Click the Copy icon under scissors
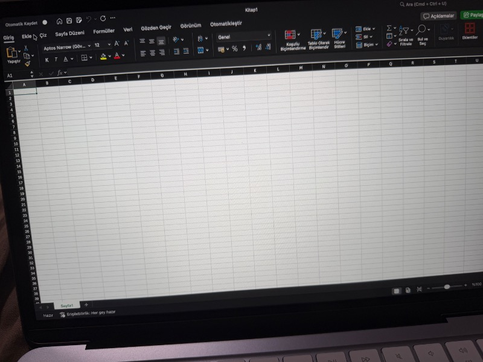Screen dimensions: 483x362 [x=27, y=56]
